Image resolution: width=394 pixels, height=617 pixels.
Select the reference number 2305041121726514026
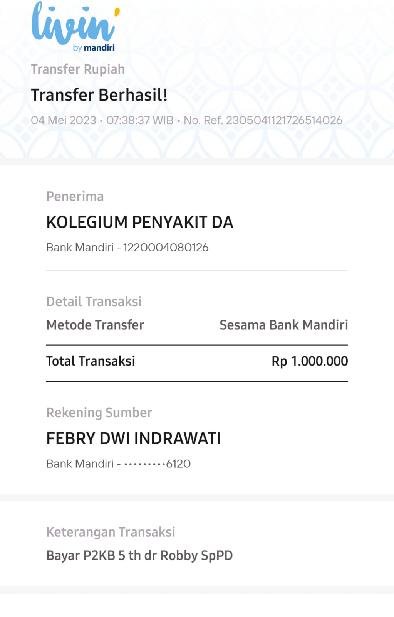[284, 120]
